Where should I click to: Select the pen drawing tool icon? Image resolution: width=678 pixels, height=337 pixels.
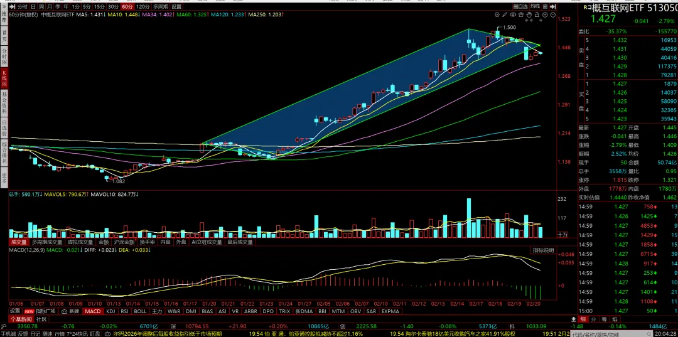[505, 14]
